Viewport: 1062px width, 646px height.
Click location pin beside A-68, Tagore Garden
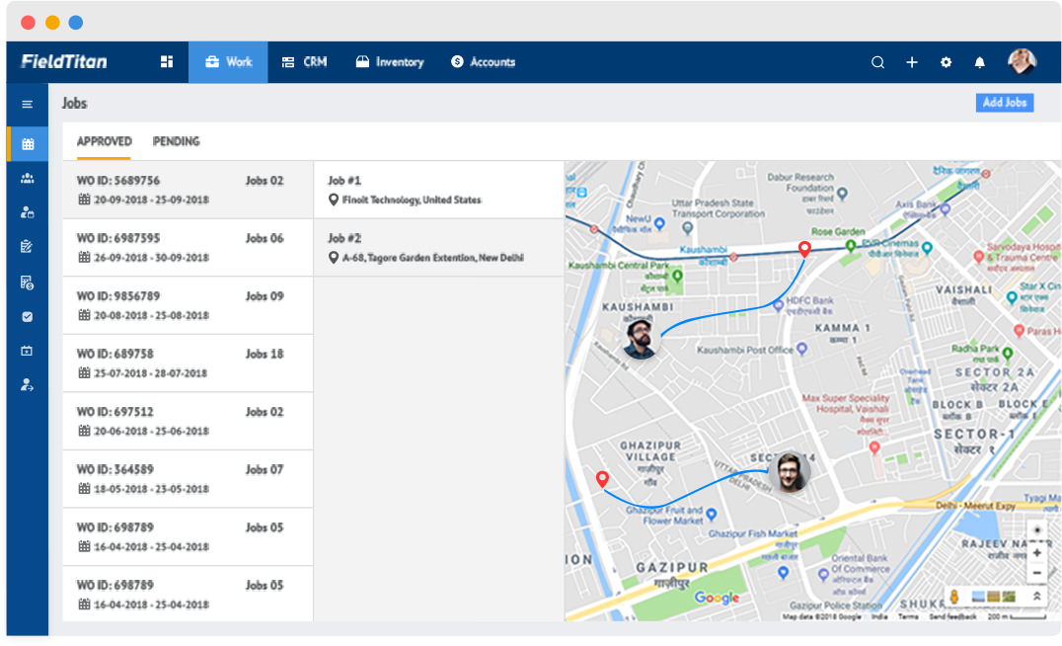click(334, 258)
